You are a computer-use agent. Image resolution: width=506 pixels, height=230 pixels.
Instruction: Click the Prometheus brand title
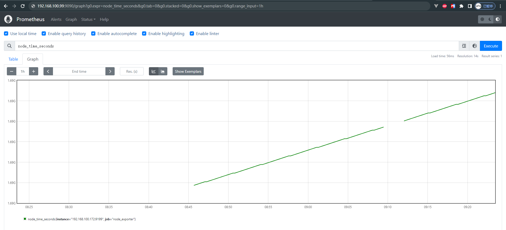[x=31, y=19]
